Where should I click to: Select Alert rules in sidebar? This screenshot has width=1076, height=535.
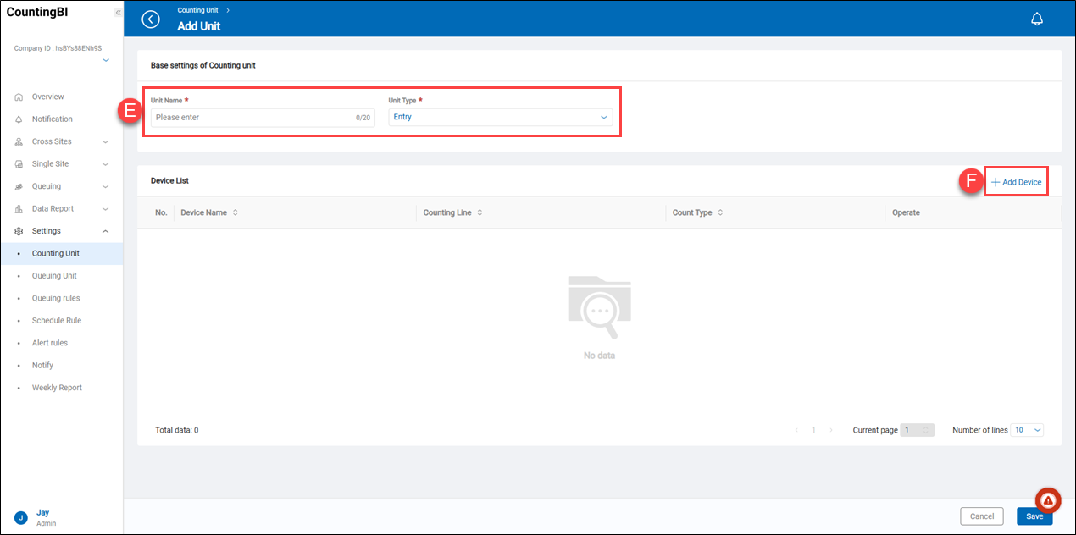[x=49, y=343]
